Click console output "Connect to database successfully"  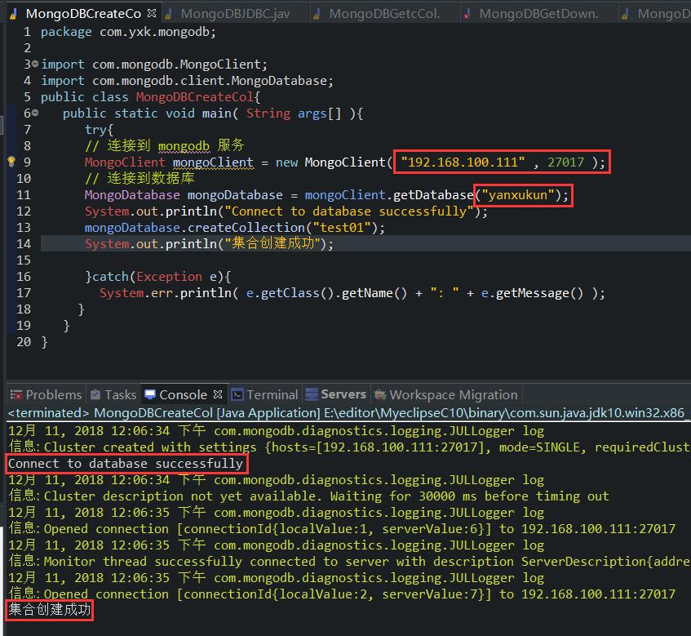click(x=126, y=463)
